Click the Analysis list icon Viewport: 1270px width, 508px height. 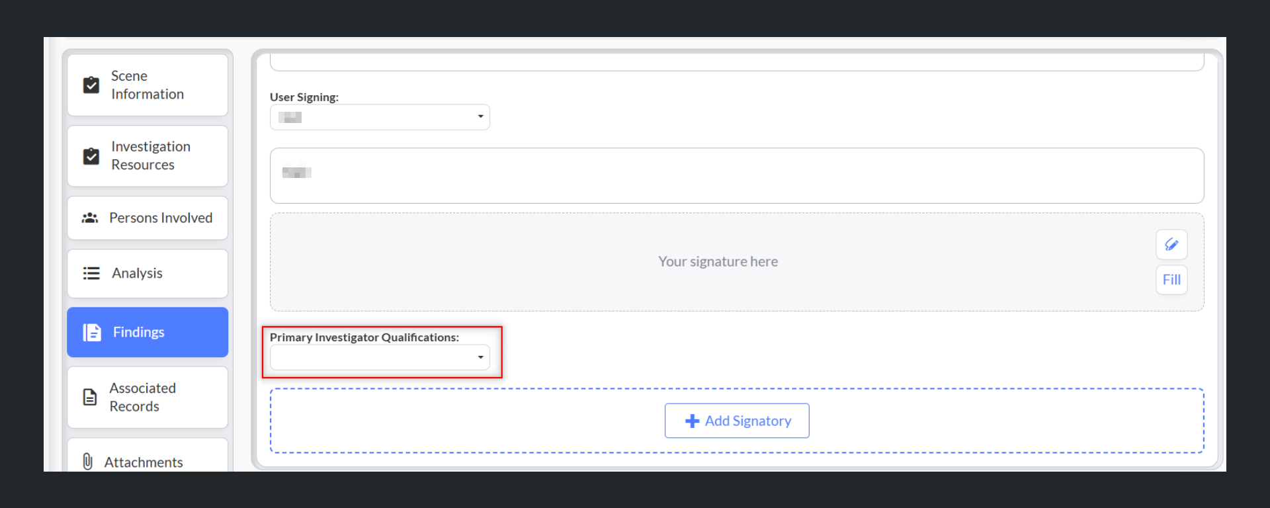click(x=91, y=273)
